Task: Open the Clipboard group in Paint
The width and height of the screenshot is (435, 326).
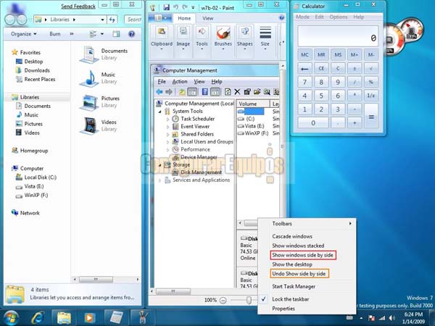Action: click(x=162, y=38)
